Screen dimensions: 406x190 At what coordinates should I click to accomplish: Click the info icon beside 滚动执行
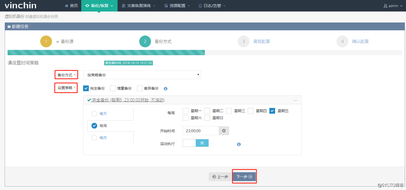239,144
